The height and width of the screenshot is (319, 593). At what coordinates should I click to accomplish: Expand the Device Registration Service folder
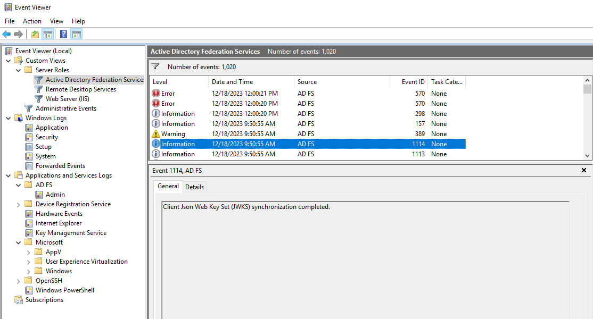[x=19, y=204]
